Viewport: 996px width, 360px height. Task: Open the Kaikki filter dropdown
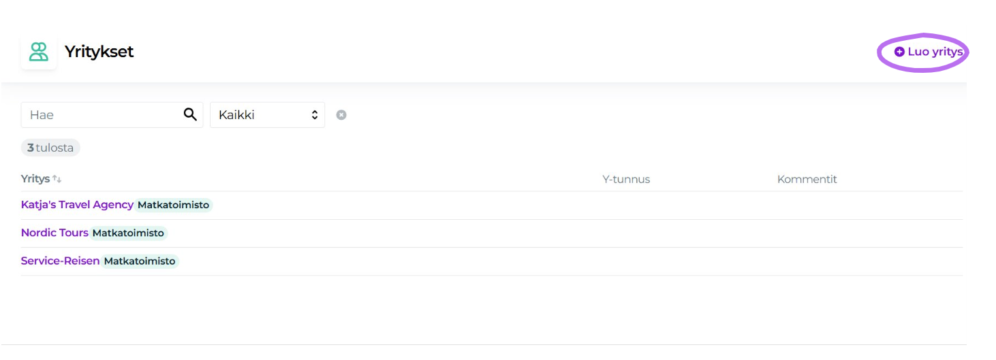pos(267,115)
